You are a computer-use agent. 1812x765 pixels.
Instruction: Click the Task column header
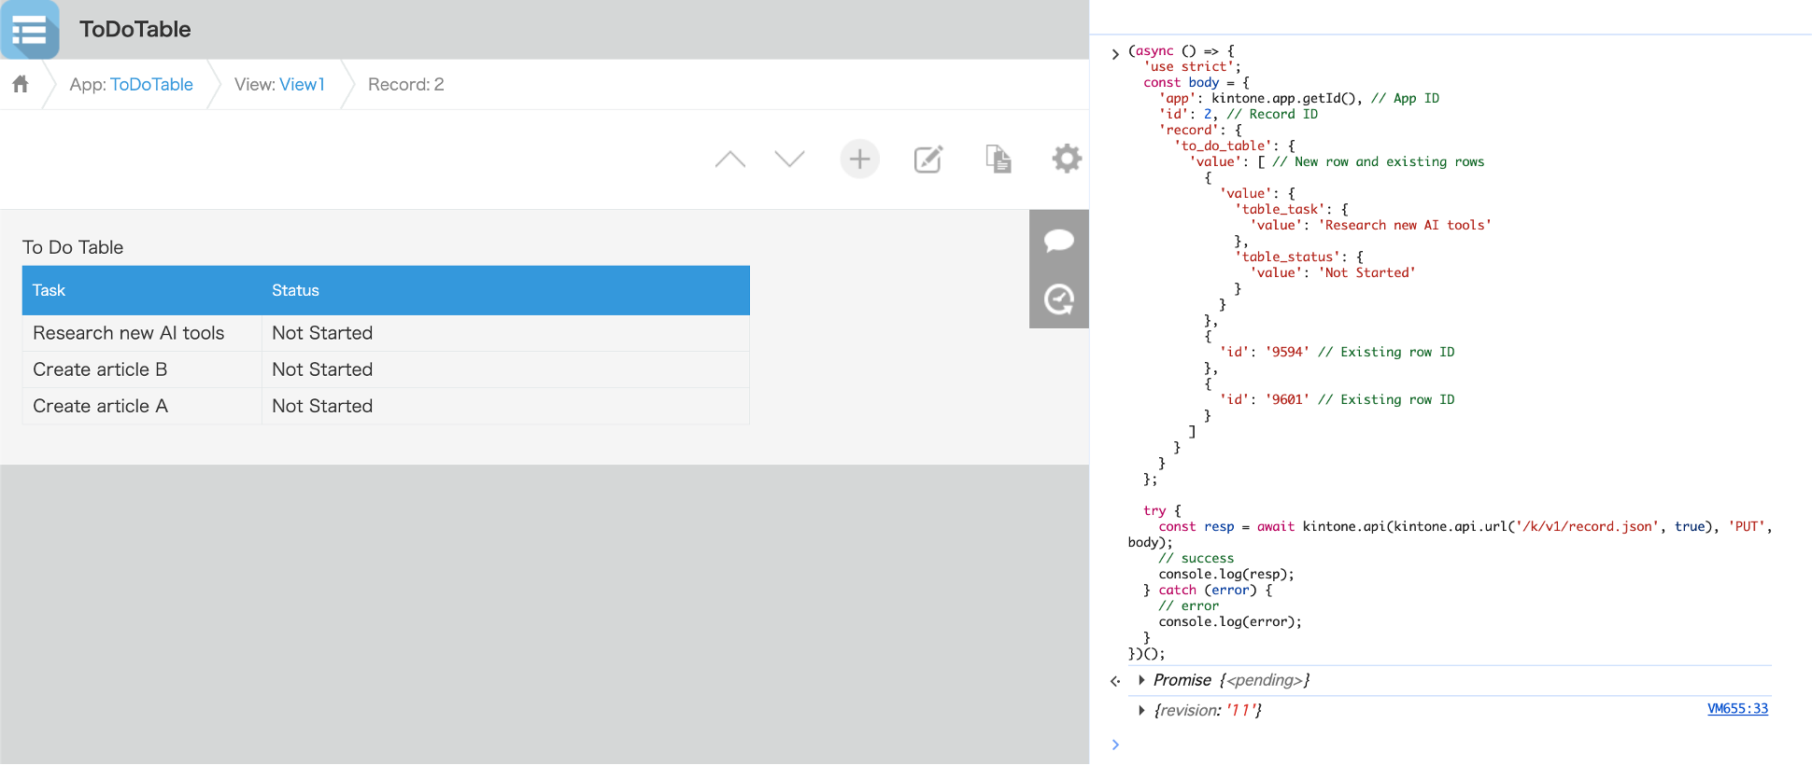point(142,291)
